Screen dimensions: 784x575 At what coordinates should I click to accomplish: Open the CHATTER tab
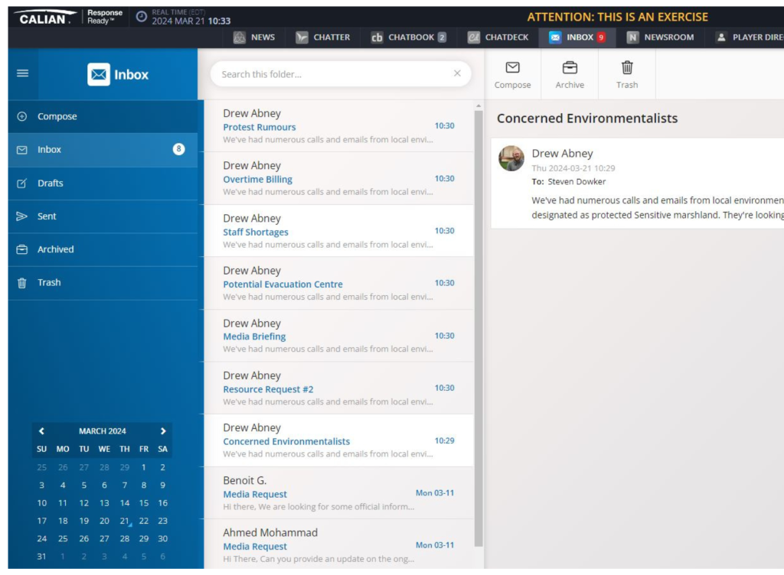click(323, 37)
